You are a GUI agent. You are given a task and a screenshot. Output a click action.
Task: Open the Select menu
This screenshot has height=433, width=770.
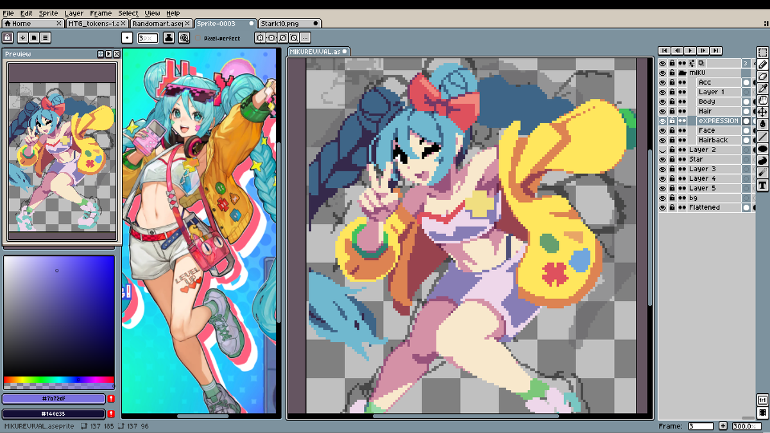(128, 13)
